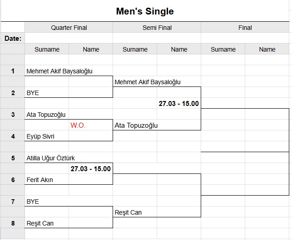Select the "Semi Final" header cell
Screen dimensions: 292x240
(x=157, y=28)
